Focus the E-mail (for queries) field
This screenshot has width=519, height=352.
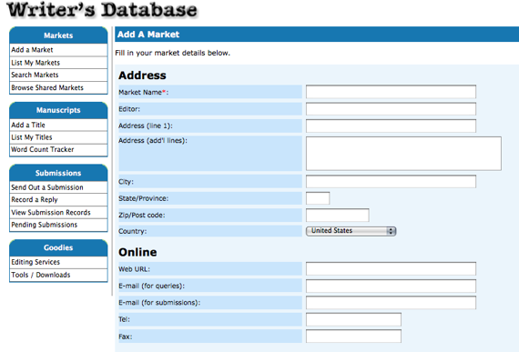coord(391,286)
